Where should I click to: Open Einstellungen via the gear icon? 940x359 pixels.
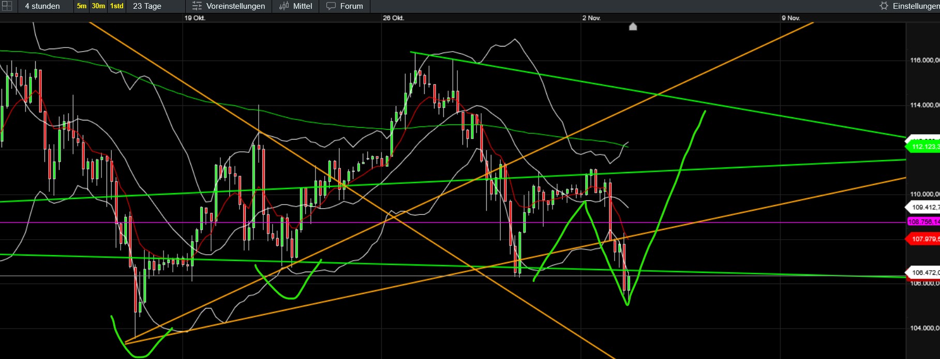884,6
